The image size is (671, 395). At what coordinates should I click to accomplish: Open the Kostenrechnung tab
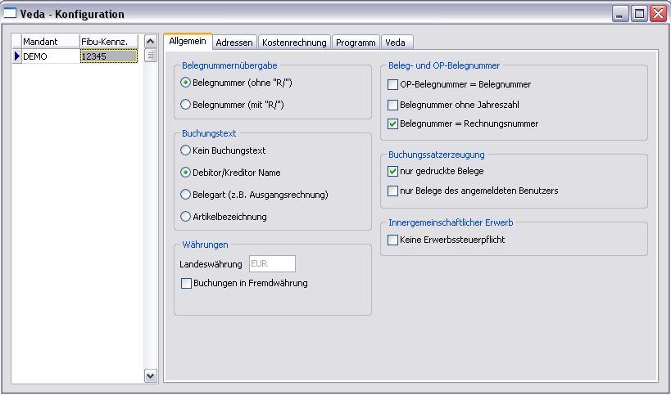294,43
